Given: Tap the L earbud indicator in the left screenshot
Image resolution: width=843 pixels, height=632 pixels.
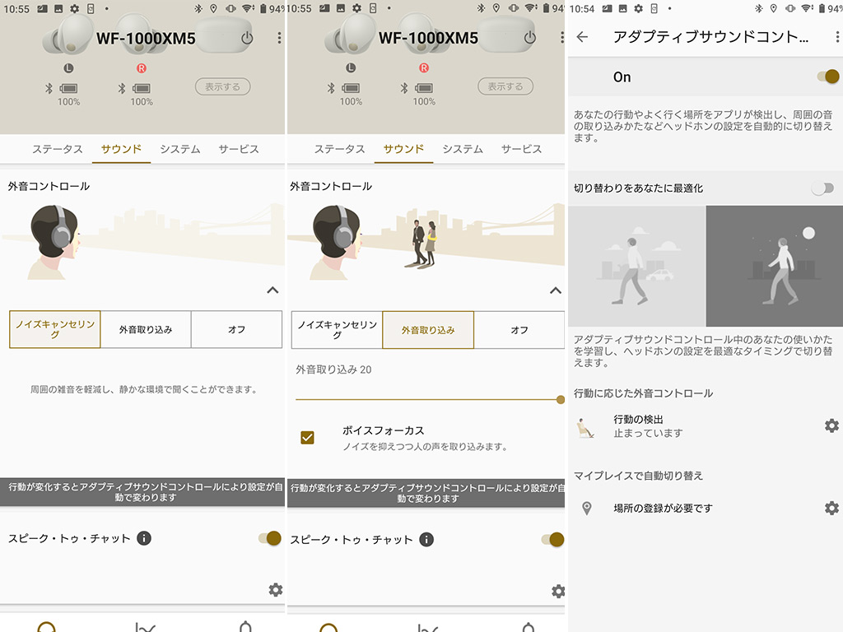Looking at the screenshot, I should [x=68, y=68].
